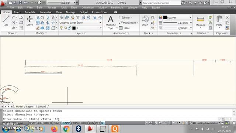Viewport: 236px width, 133px height.
Task: Toggle POLAR tracking
Action: click(x=56, y=123)
